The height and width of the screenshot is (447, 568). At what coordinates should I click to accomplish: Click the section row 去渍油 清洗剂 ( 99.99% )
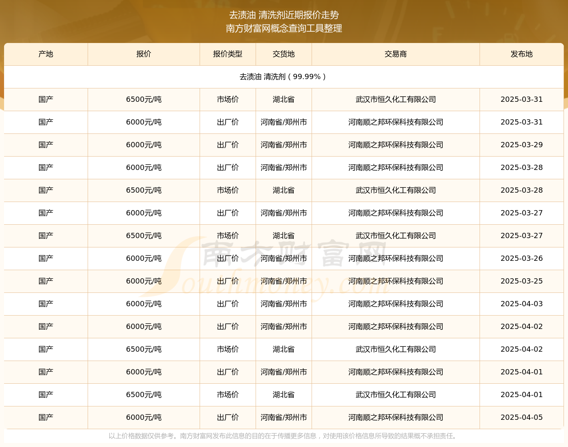point(284,77)
